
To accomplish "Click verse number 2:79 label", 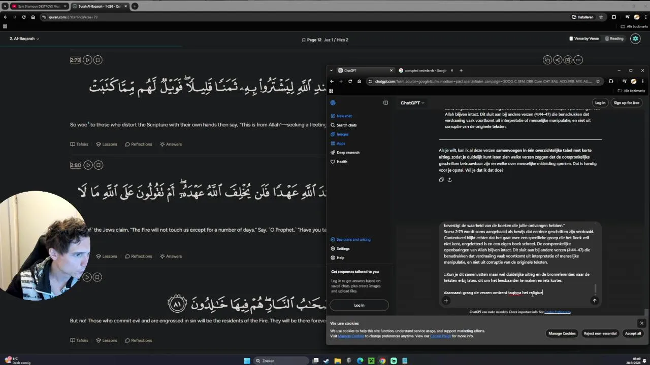I will (x=75, y=60).
